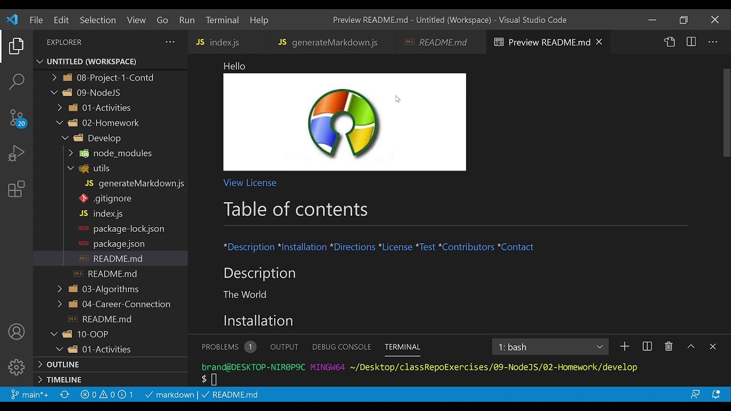731x411 pixels.
Task: Follow the Description link in table of contents
Action: point(251,247)
